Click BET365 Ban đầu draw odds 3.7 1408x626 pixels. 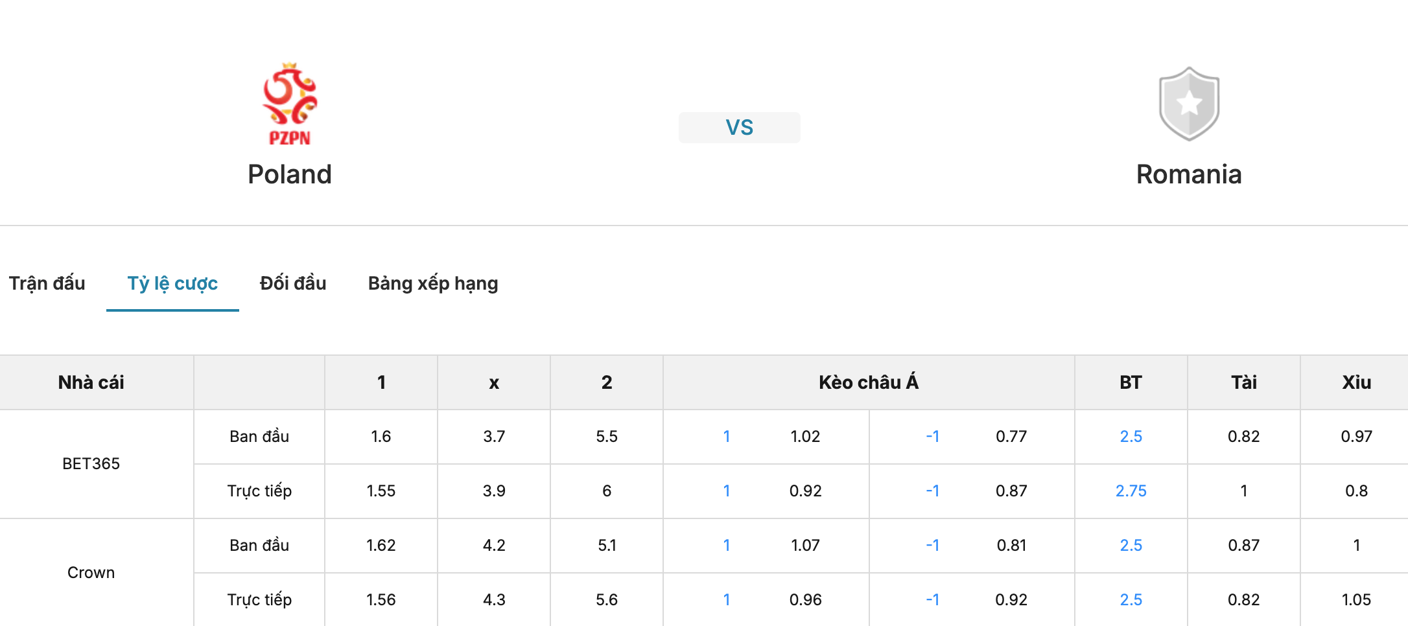tap(494, 436)
